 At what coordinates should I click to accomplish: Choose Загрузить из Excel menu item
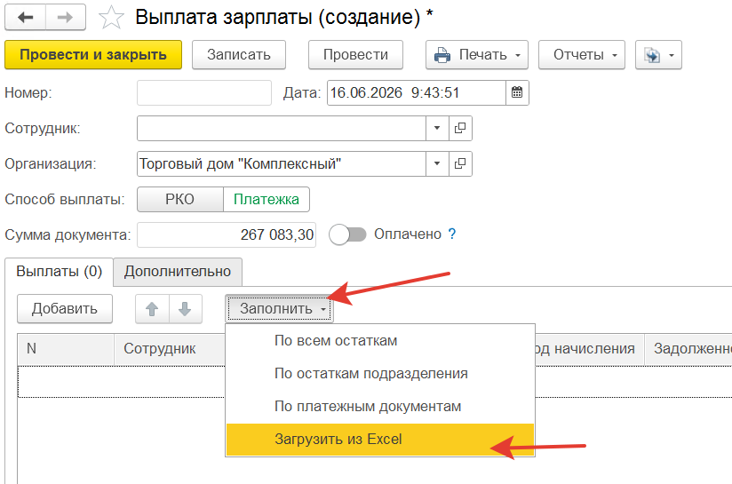[380, 440]
